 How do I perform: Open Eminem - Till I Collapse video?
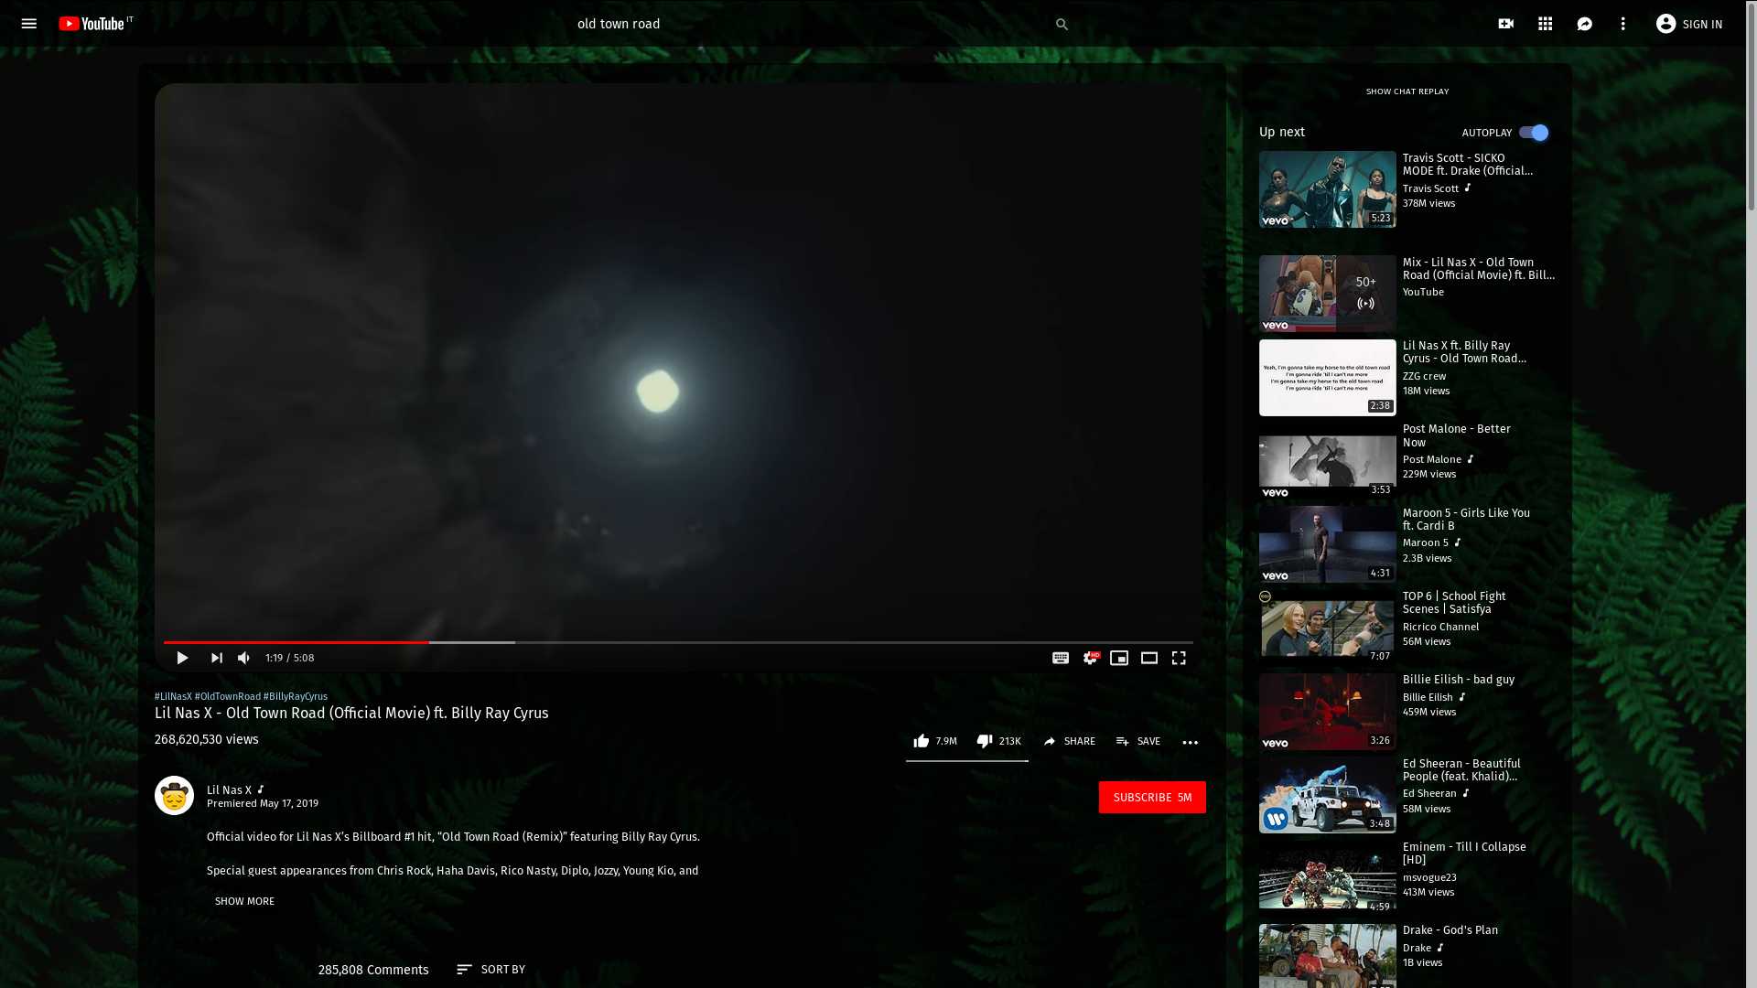pos(1328,879)
